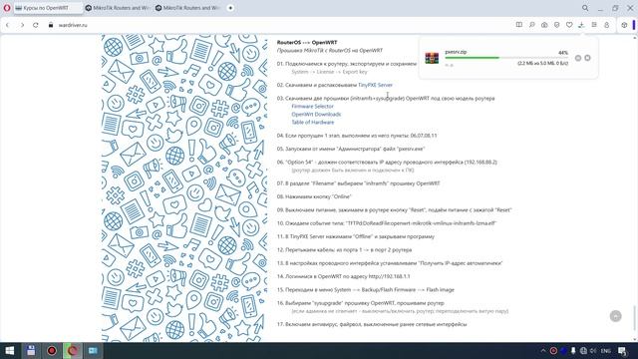Open the floppy disk taskbar app
The height and width of the screenshot is (359, 638).
31,350
